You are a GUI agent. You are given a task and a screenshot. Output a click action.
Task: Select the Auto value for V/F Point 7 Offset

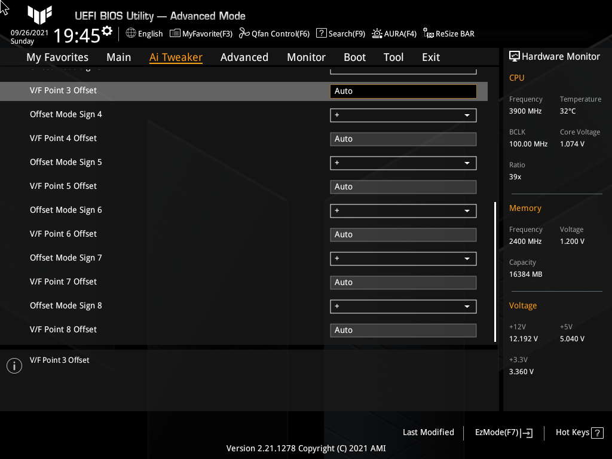tap(403, 282)
